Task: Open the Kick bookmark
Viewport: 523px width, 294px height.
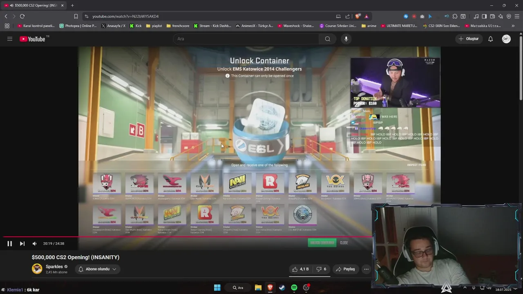Action: click(x=136, y=26)
